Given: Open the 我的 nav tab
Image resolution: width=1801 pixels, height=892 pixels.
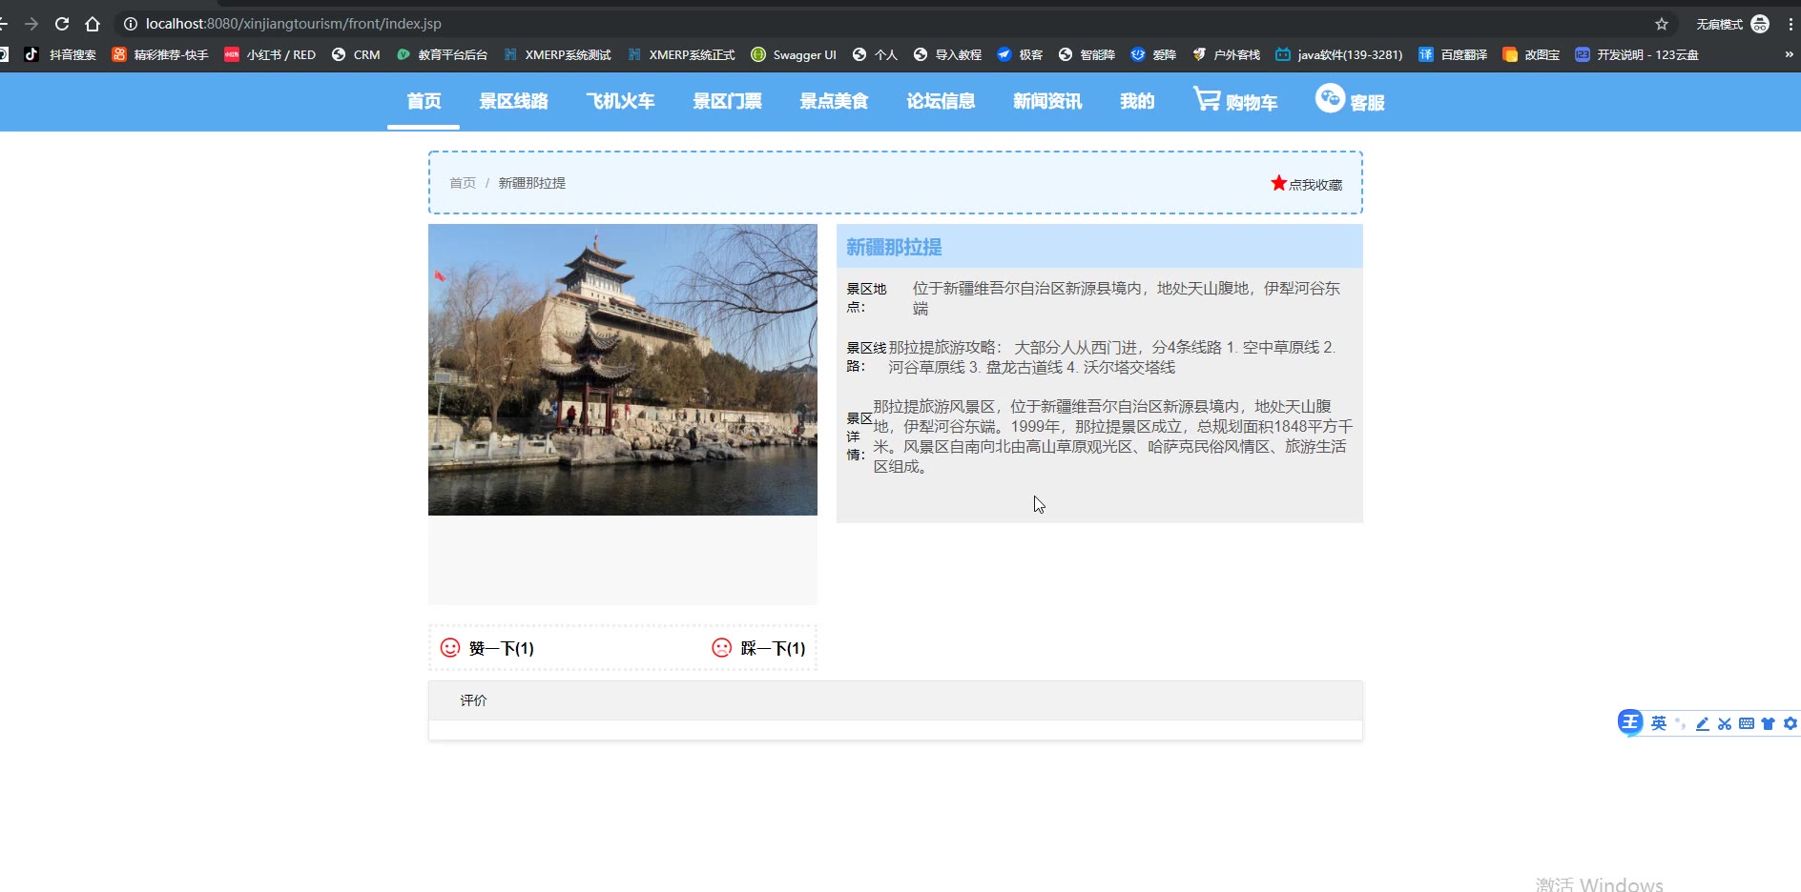Looking at the screenshot, I should coord(1137,101).
